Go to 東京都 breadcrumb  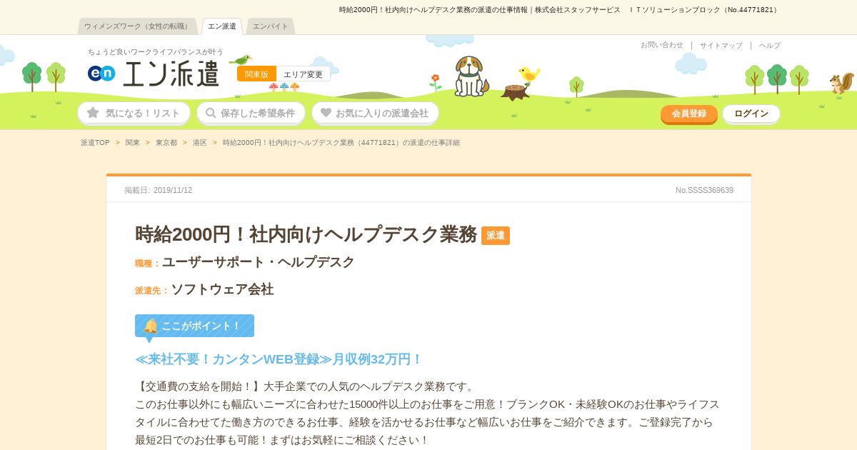point(166,143)
